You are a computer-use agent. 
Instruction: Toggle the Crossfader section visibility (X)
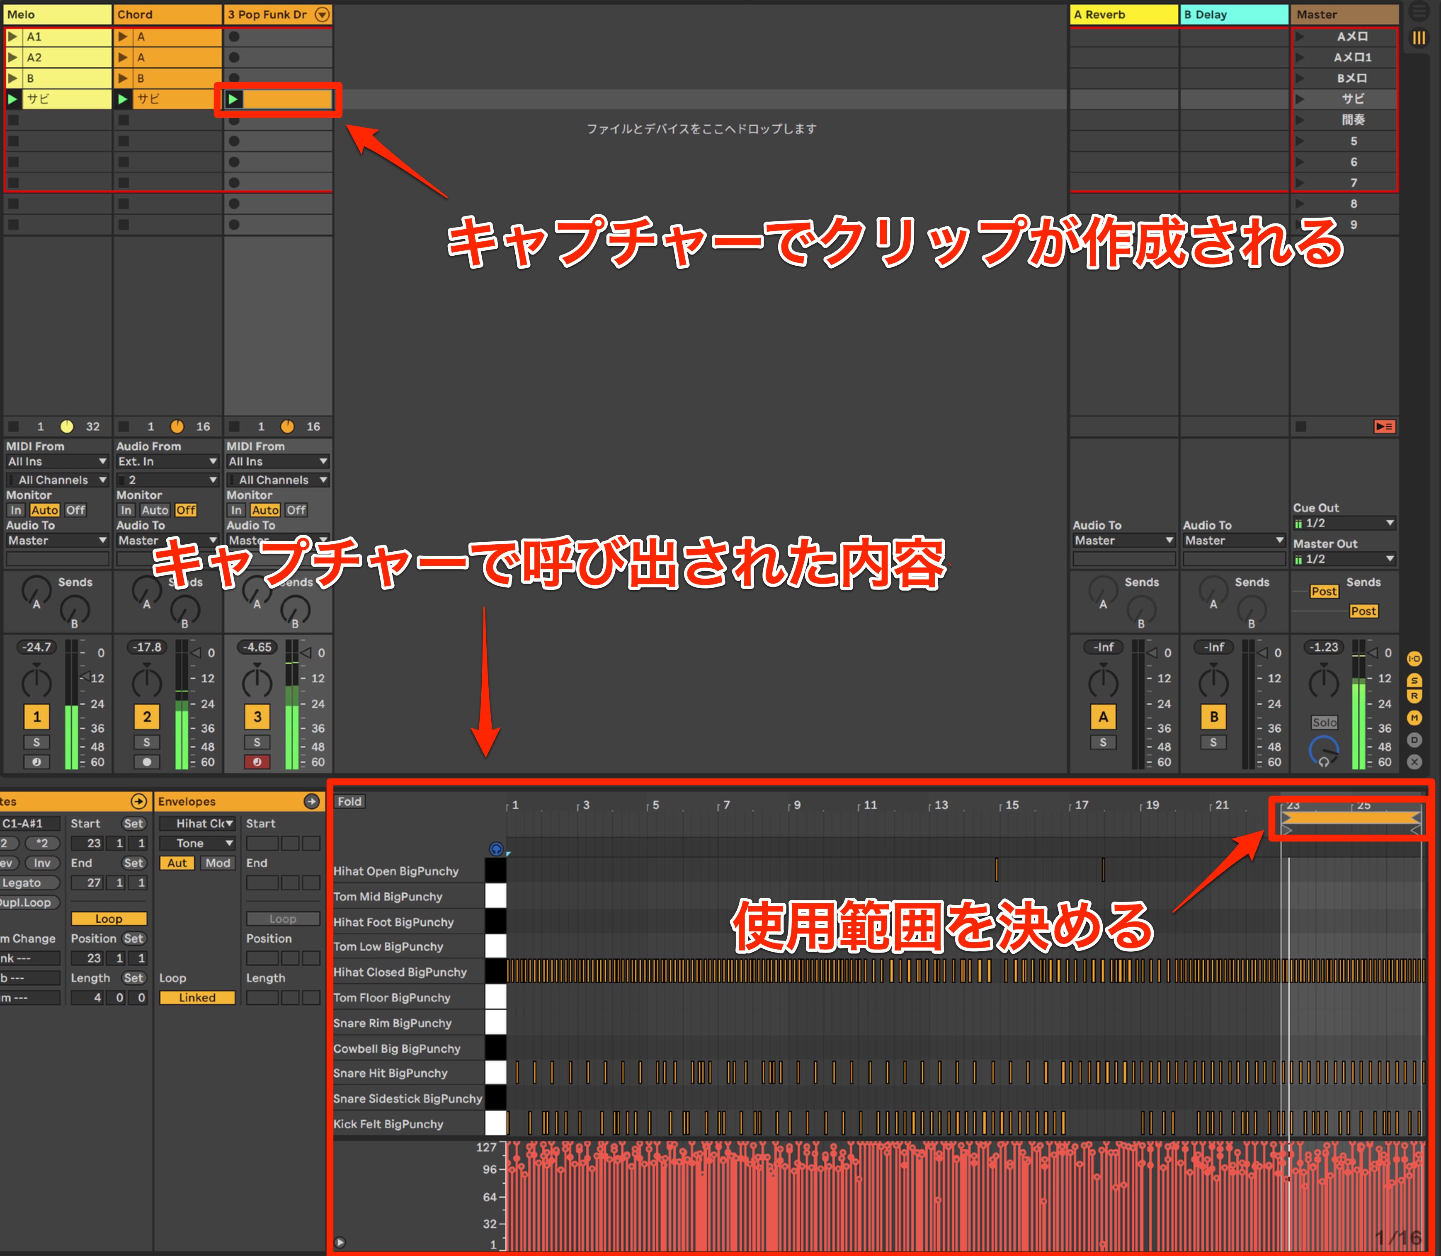[x=1414, y=761]
